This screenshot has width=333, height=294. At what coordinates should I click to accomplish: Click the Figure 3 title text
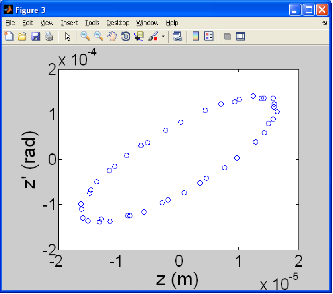pos(30,10)
